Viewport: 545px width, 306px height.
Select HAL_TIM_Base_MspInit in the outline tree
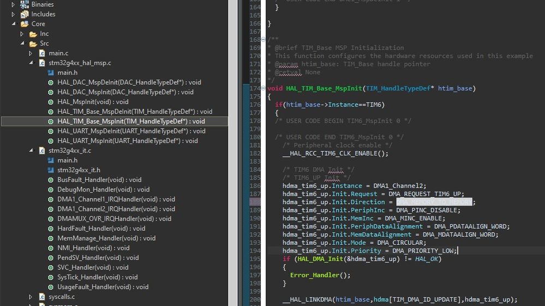coord(115,121)
